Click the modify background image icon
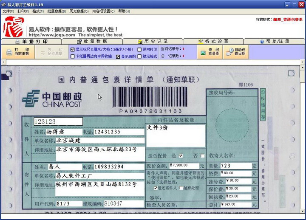The image size is (306, 220). point(203,53)
